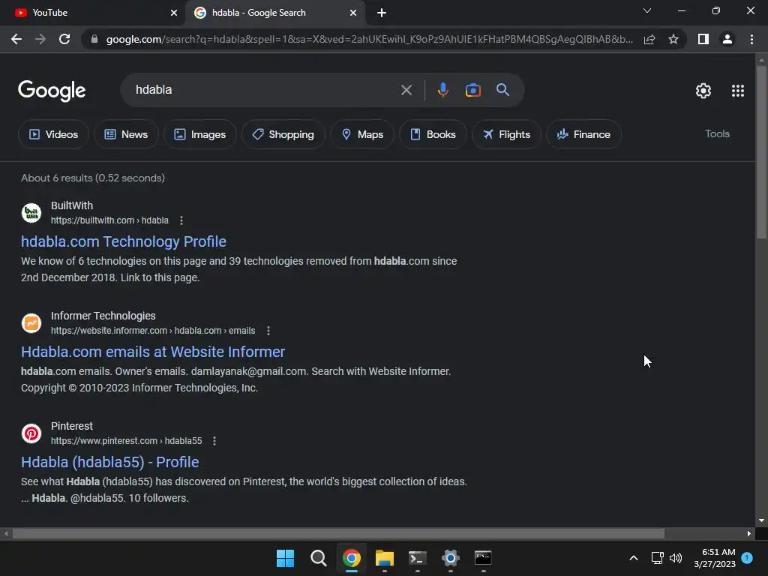Click the browser address bar URL
This screenshot has height=576, width=768.
[369, 39]
